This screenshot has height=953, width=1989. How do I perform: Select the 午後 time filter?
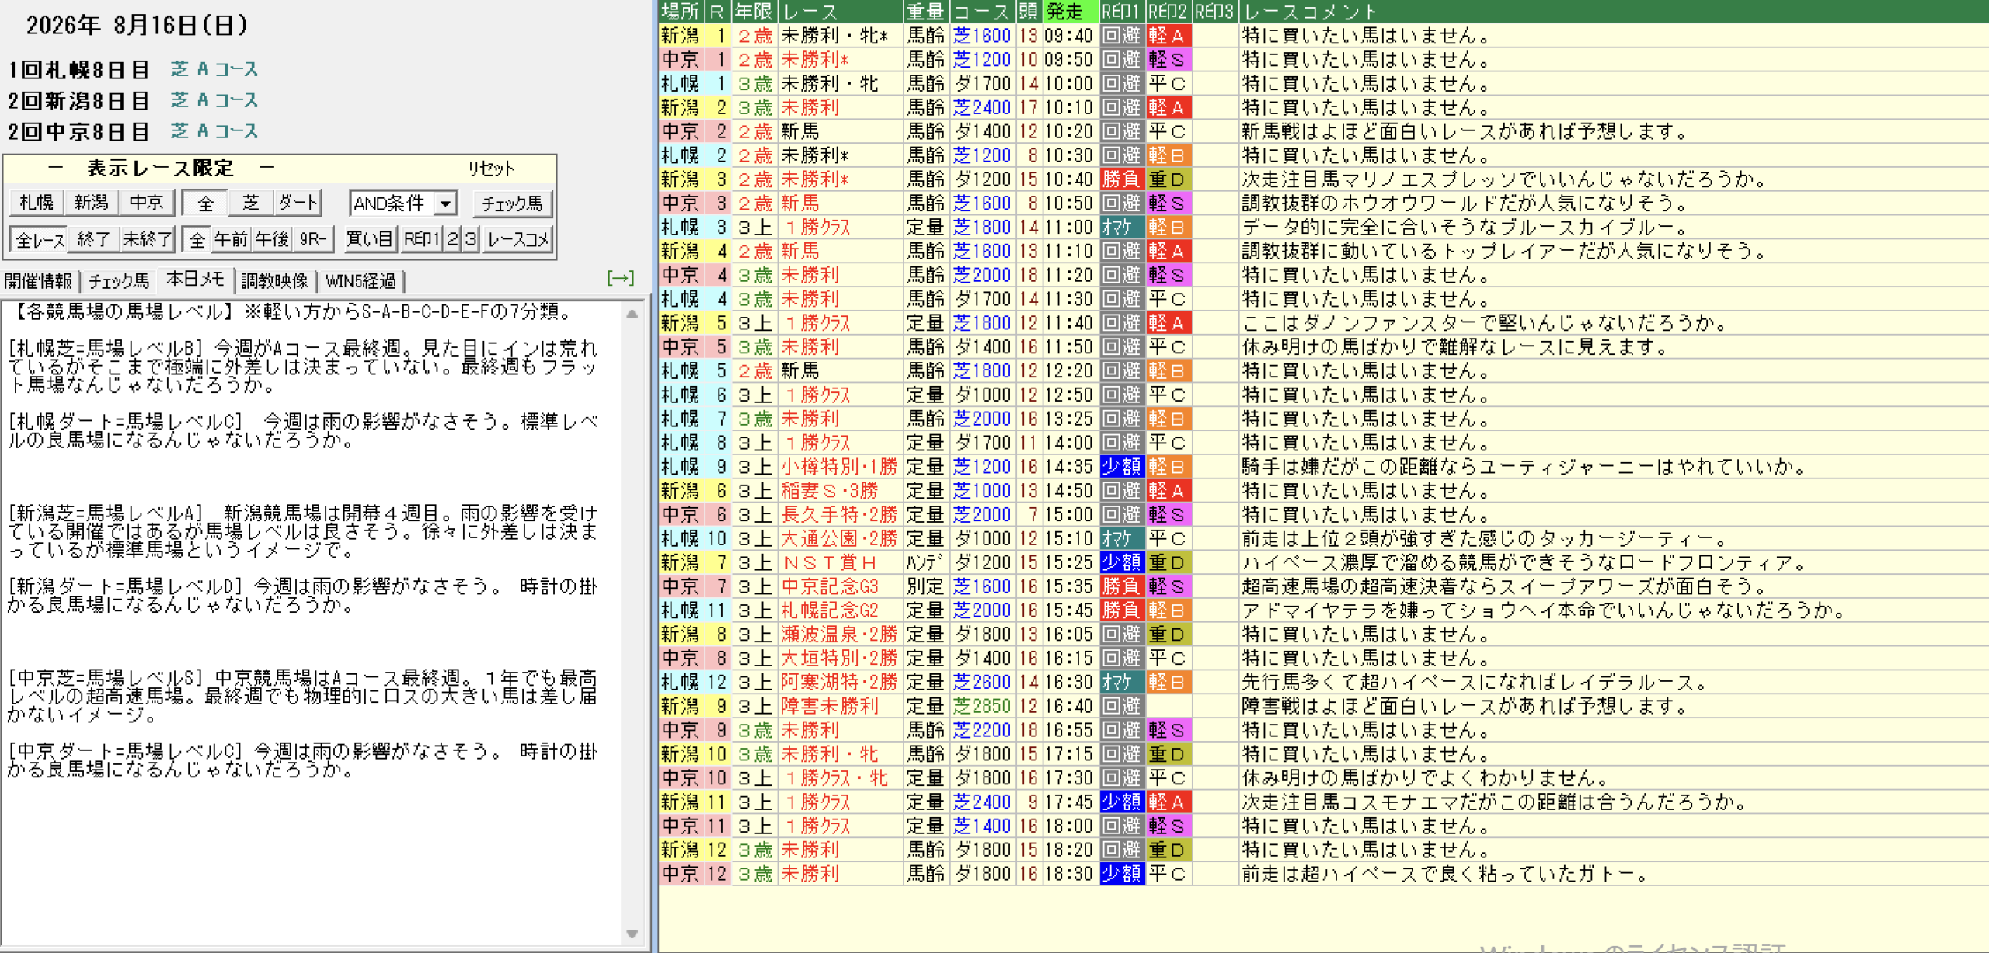point(272,239)
